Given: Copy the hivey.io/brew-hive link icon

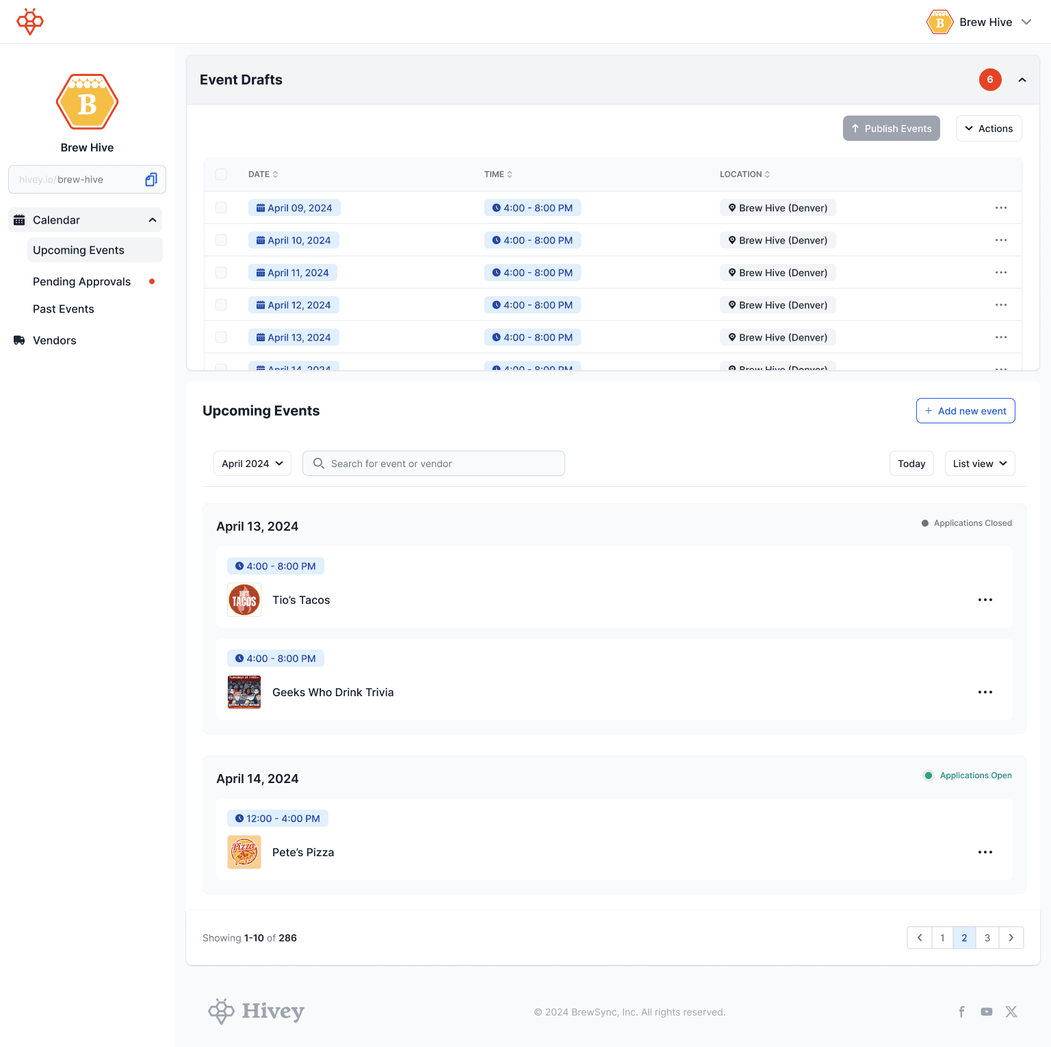Looking at the screenshot, I should tap(151, 179).
